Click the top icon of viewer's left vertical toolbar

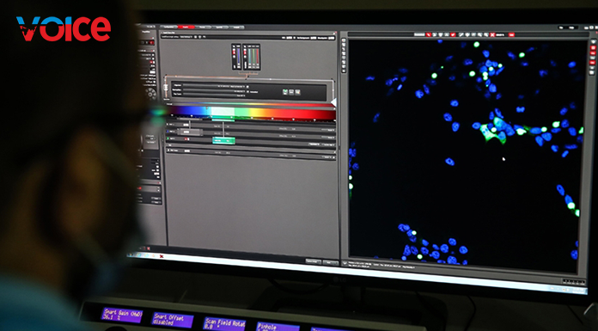[344, 40]
